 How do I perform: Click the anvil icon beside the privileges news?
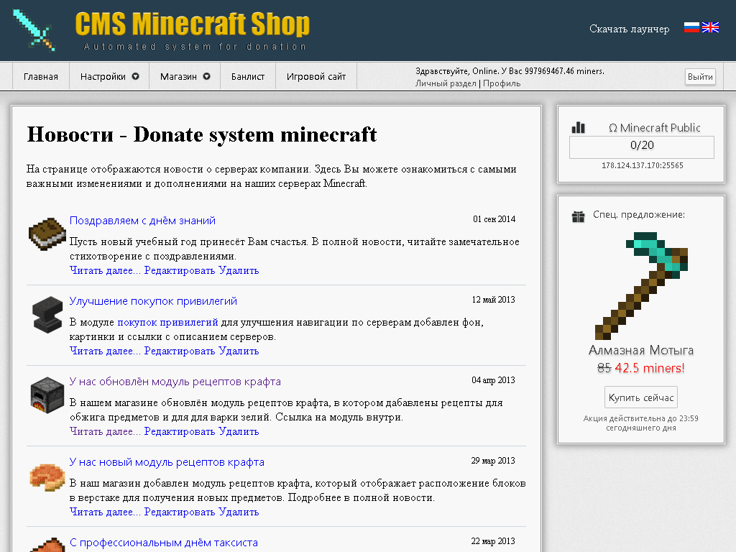[47, 315]
